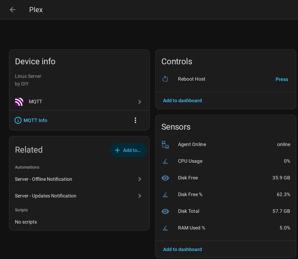Open the three-dot menu in Device info
The image size is (298, 259).
[x=135, y=120]
